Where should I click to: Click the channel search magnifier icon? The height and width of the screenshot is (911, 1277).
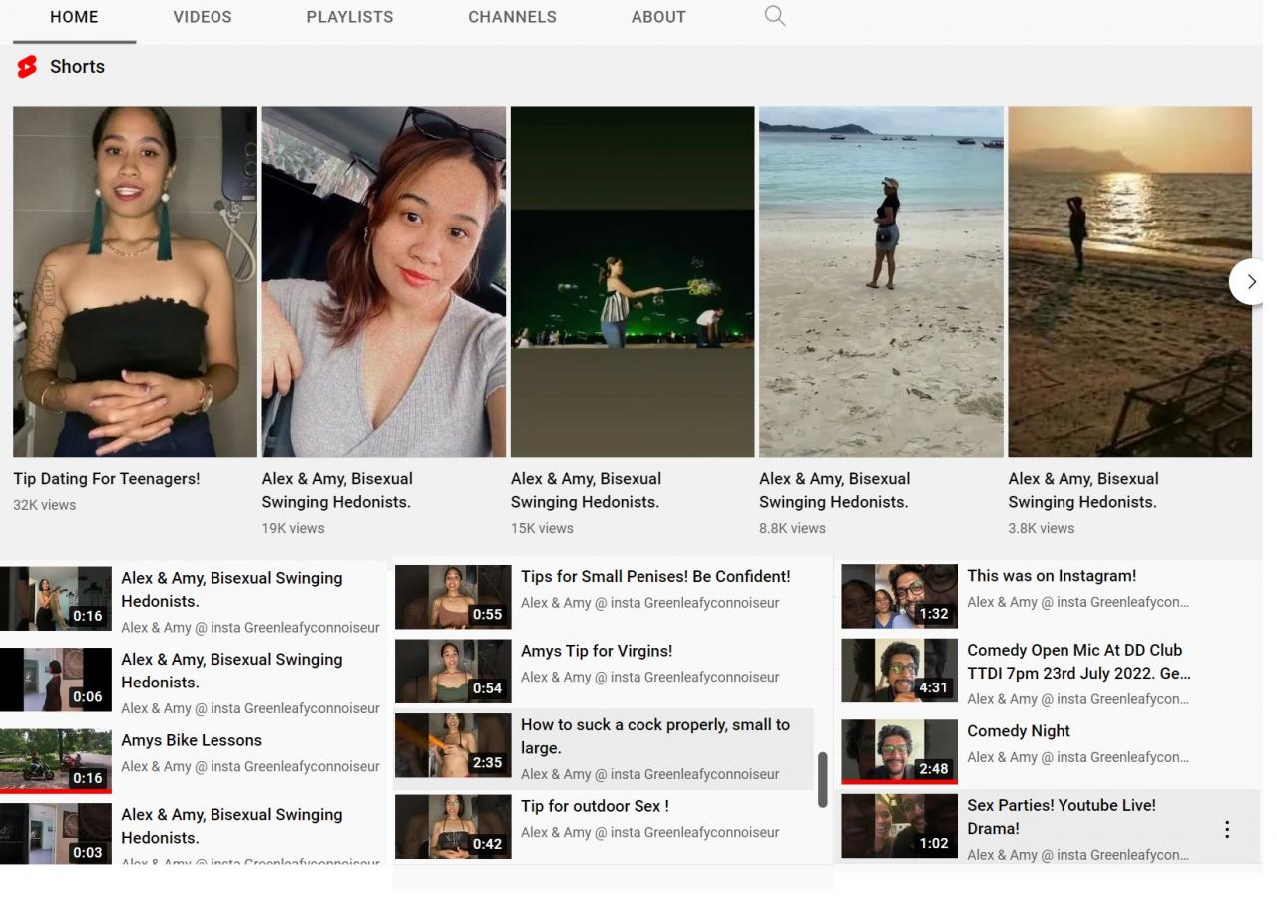pyautogui.click(x=775, y=16)
